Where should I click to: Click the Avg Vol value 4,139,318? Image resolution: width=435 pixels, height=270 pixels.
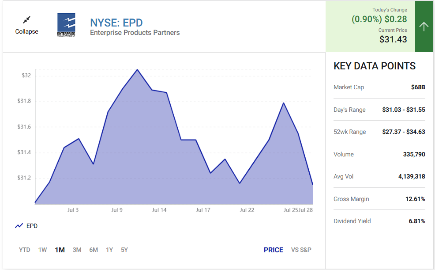click(x=412, y=176)
